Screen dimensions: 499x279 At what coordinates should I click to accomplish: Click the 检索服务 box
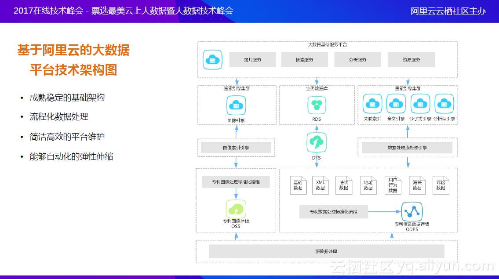(x=304, y=59)
